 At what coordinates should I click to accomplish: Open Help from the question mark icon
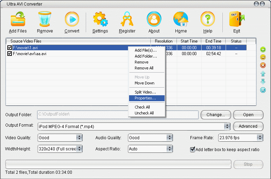coord(208,20)
